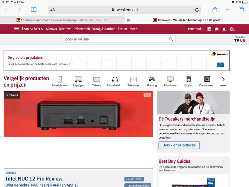Click the Best Buy badge image
Image resolution: width=249 pixels, height=187 pixels.
[x=211, y=182]
